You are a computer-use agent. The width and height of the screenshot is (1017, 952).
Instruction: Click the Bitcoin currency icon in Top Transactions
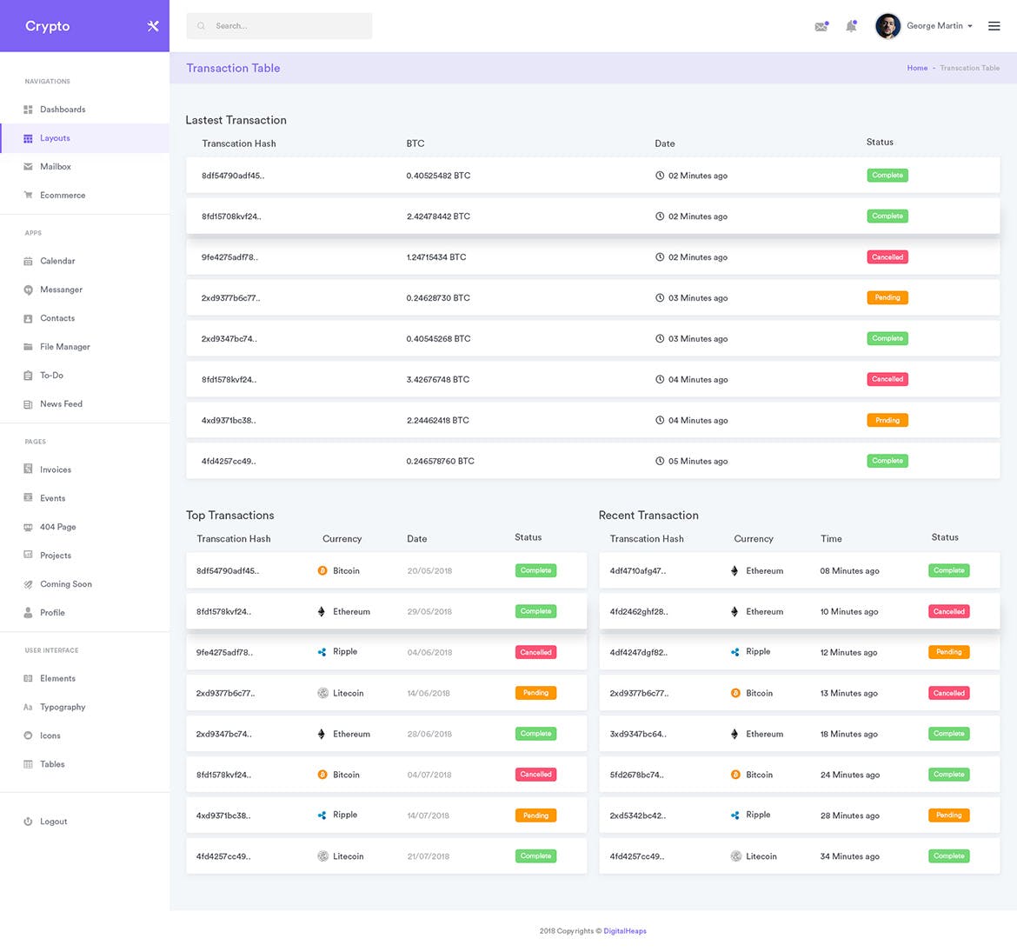(323, 570)
